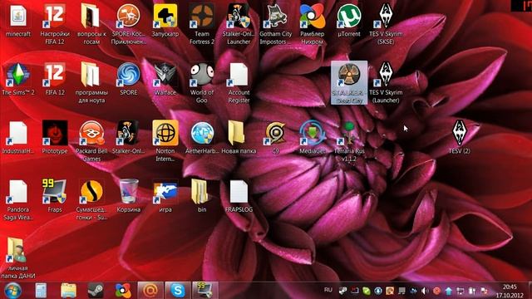Click the green shield tray icon
Viewport: 532px width, 299px height.
[367, 291]
